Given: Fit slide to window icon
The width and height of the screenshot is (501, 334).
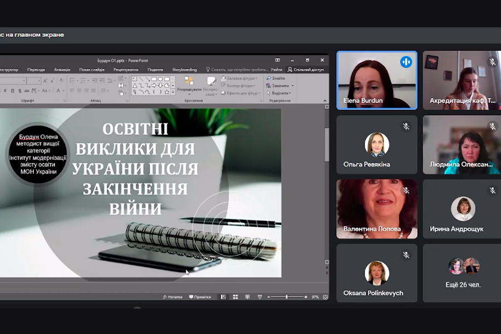Looking at the screenshot, I should tap(324, 297).
